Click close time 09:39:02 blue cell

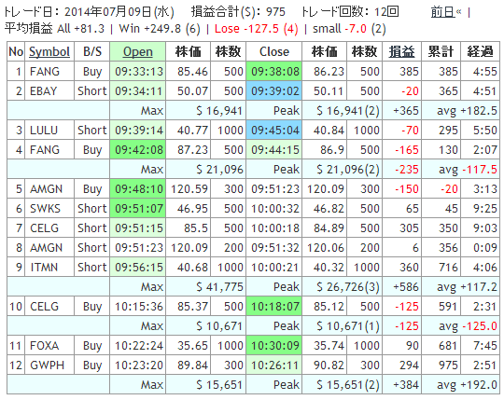tap(274, 90)
